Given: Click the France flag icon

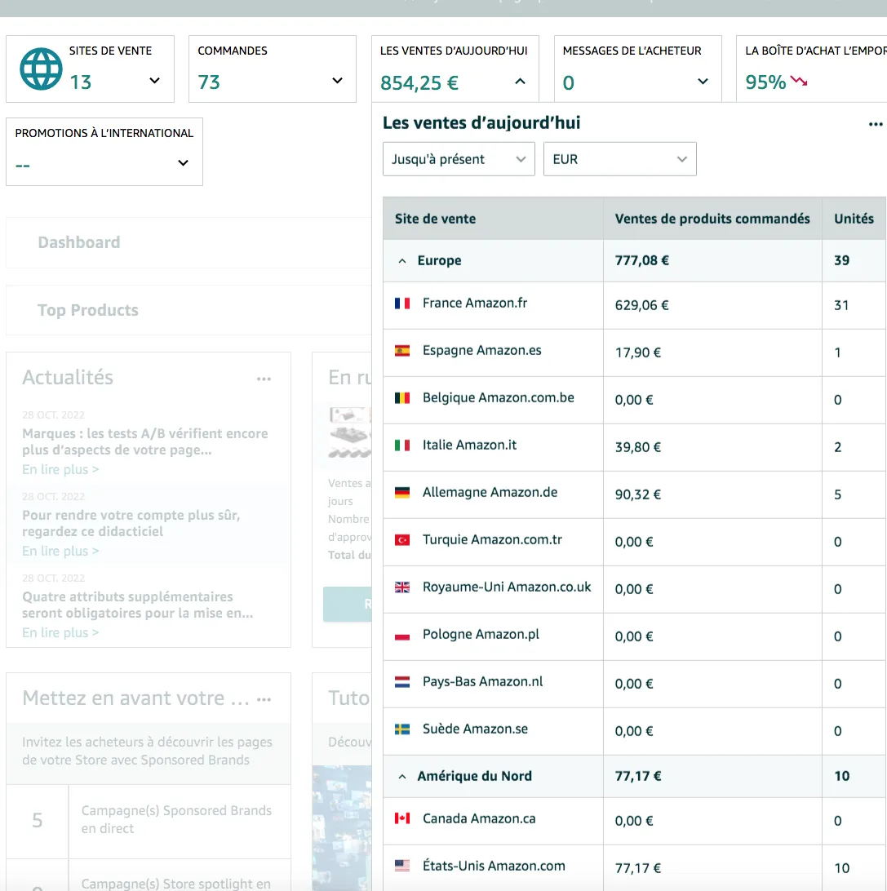Looking at the screenshot, I should pos(402,304).
